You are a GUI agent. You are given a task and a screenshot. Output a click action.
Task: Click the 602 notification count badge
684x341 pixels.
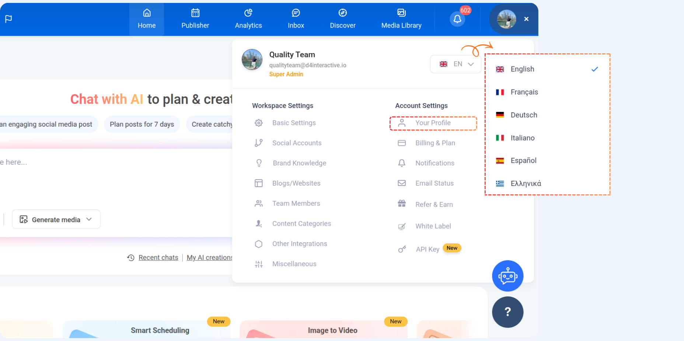pos(465,10)
